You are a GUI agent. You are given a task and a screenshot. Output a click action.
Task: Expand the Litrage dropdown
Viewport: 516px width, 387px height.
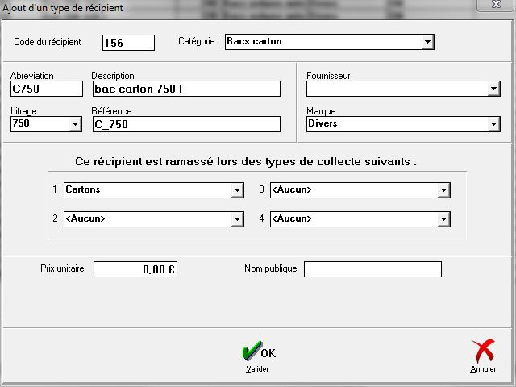76,124
